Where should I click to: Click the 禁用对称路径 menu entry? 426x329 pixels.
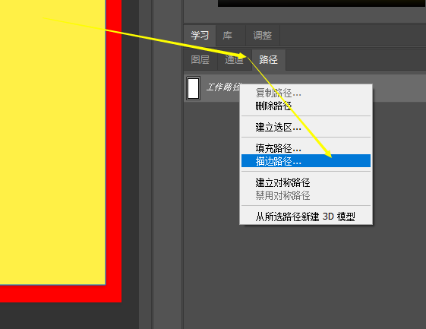click(x=306, y=195)
